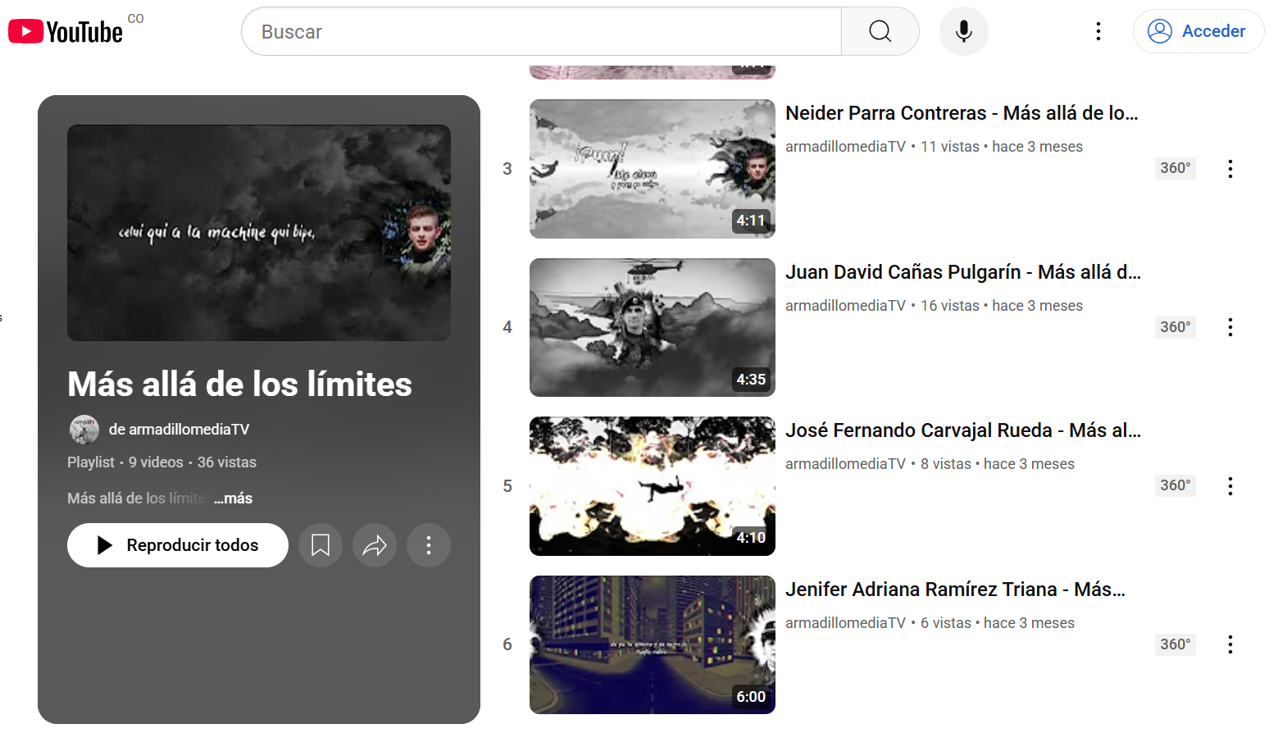
Task: Open action menu for Juan David Cañas video
Action: pyautogui.click(x=1230, y=327)
